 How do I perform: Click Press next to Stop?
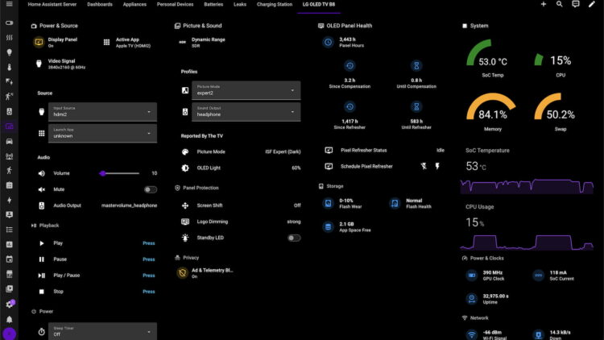(x=149, y=292)
